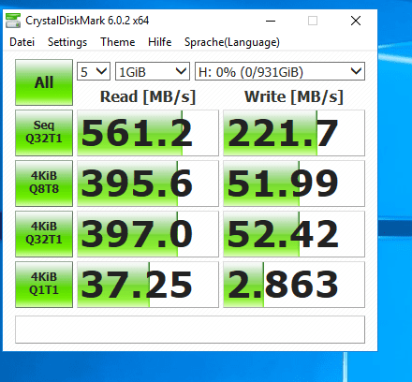Expand the H: drive selection dropdown
Screen dimensions: 412x382
click(280, 71)
